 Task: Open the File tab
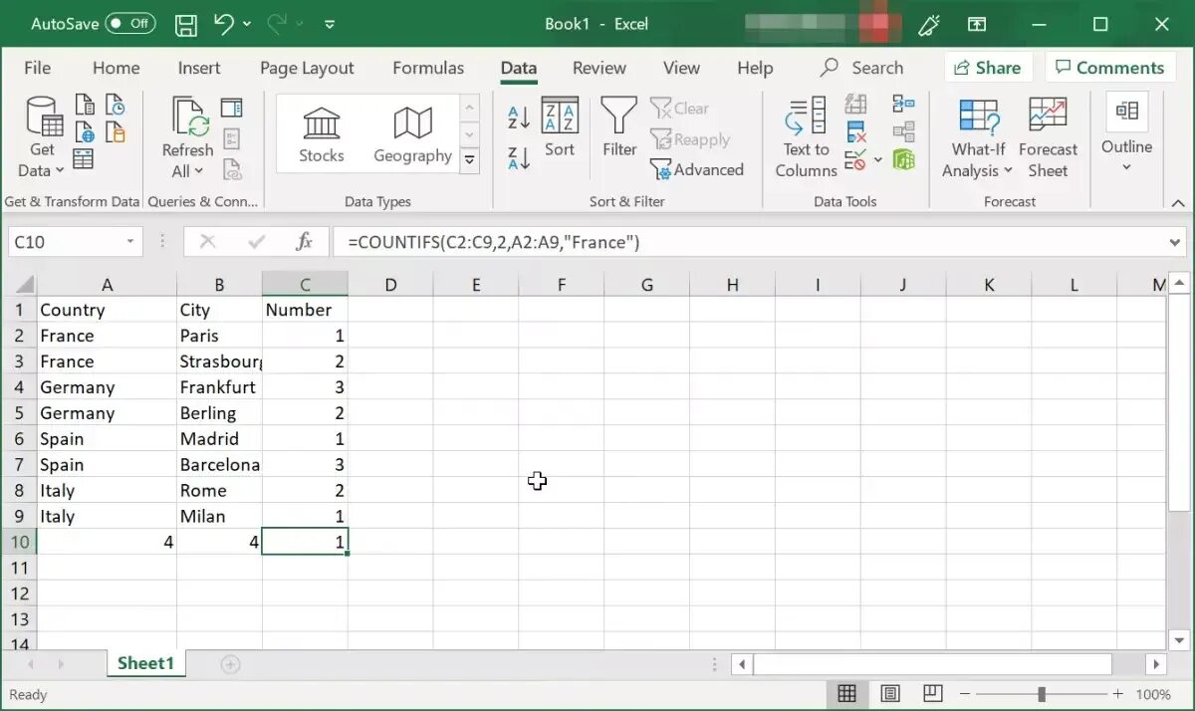pyautogui.click(x=38, y=68)
